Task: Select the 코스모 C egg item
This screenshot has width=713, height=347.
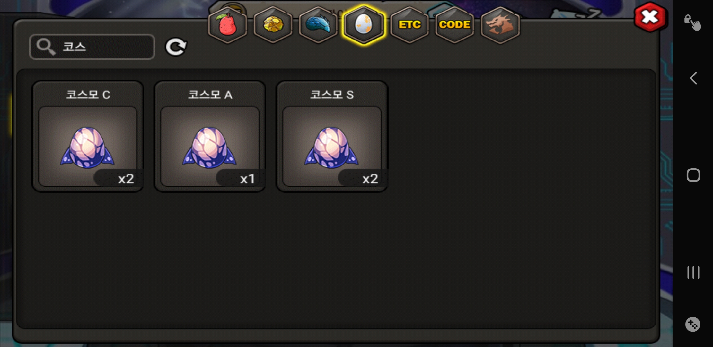Action: coord(88,136)
